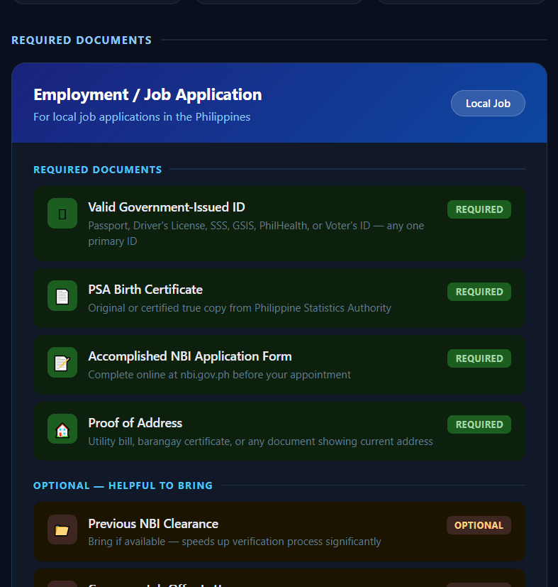Click REQUIRED badge for NBI Application Form
This screenshot has height=587, width=558.
click(x=479, y=358)
